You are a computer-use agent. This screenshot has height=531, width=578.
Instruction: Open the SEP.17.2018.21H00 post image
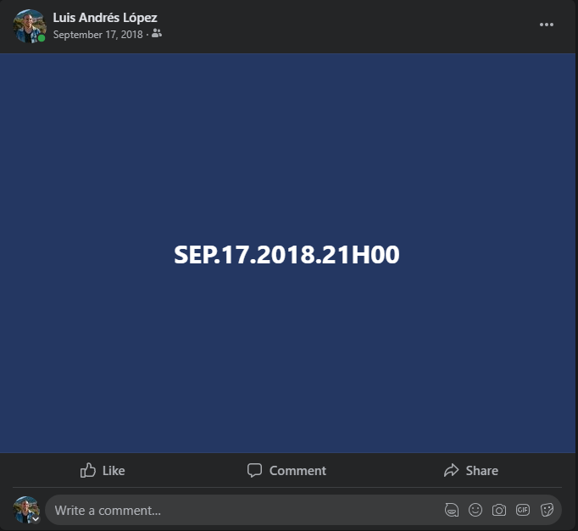click(x=287, y=253)
